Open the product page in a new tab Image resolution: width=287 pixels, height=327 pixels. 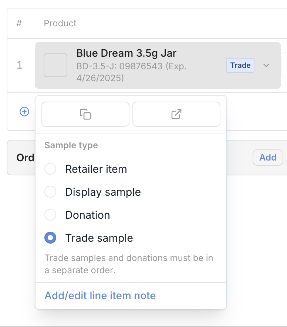176,114
